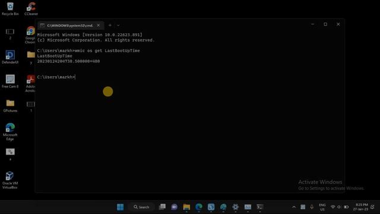Close the cmd tab with its X
Viewport: 380px width, 214px height.
[x=99, y=25]
